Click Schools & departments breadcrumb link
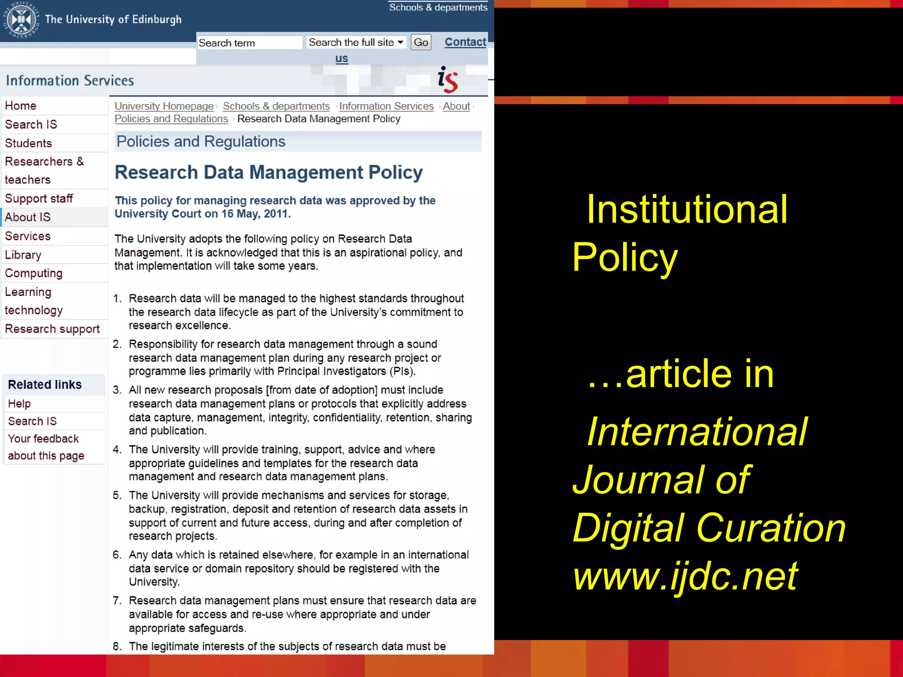This screenshot has height=677, width=903. (x=276, y=106)
